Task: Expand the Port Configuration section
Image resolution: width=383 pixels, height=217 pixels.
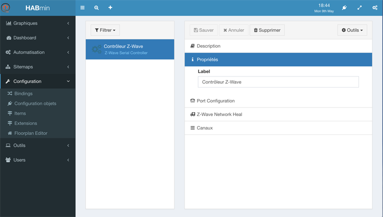Action: pyautogui.click(x=278, y=101)
